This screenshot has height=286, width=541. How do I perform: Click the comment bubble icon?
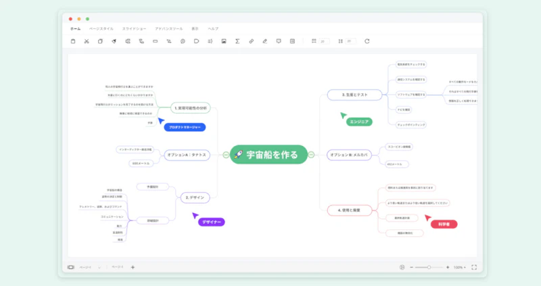point(279,41)
